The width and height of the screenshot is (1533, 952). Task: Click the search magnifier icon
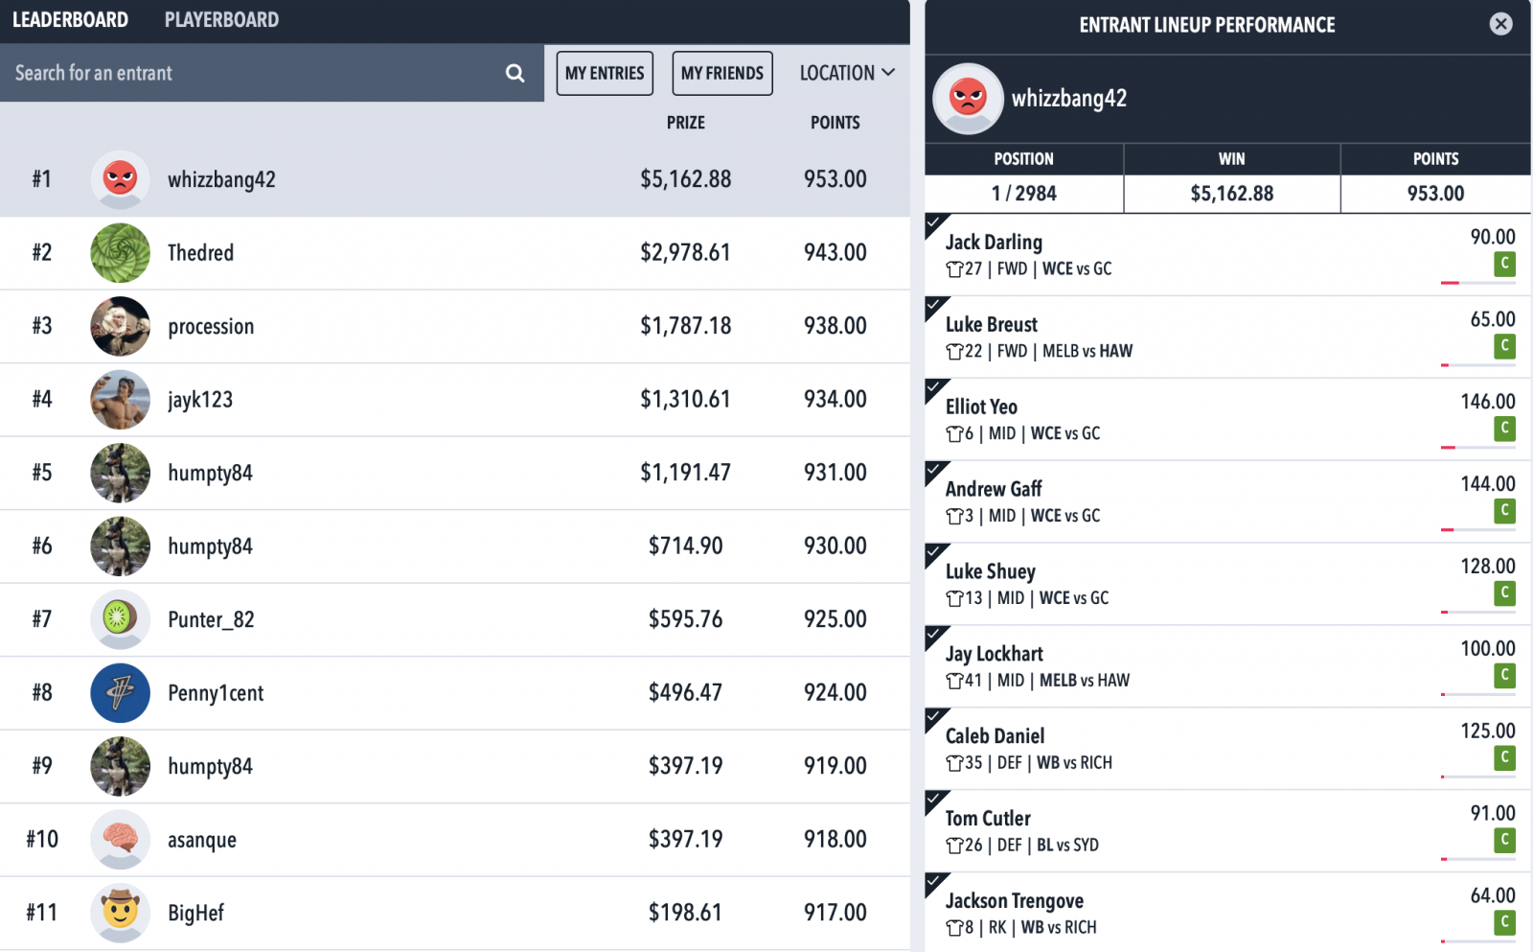(x=515, y=73)
